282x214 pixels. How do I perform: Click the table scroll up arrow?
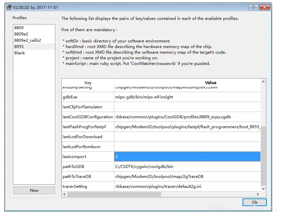click(x=263, y=81)
